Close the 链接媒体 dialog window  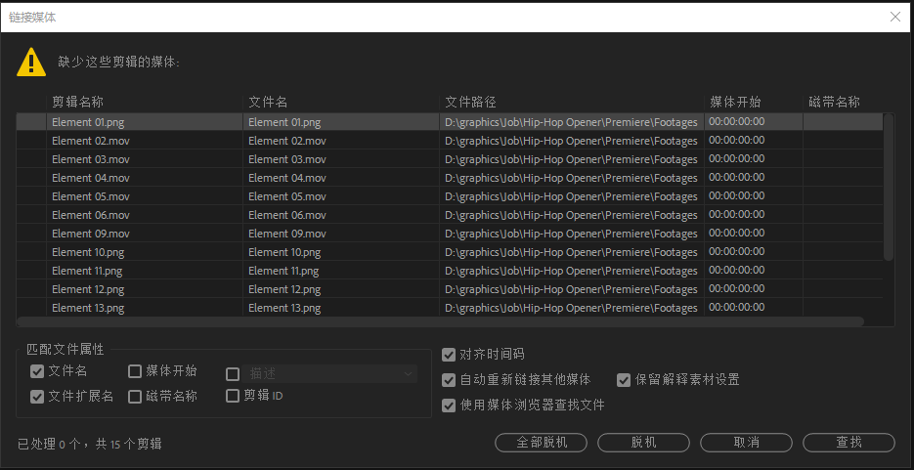(894, 17)
